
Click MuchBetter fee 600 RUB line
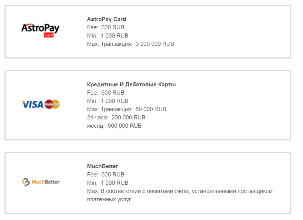click(106, 175)
